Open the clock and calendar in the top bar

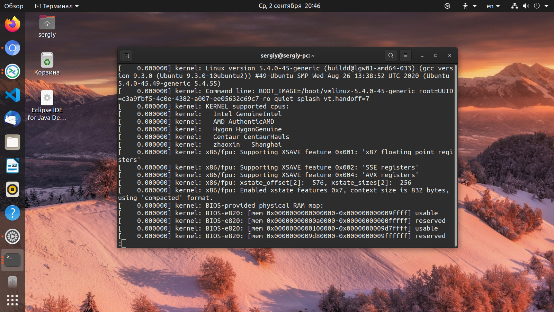[x=289, y=6]
